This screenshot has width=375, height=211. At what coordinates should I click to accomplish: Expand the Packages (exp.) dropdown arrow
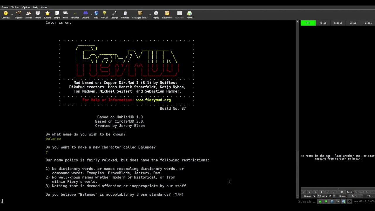pyautogui.click(x=150, y=15)
